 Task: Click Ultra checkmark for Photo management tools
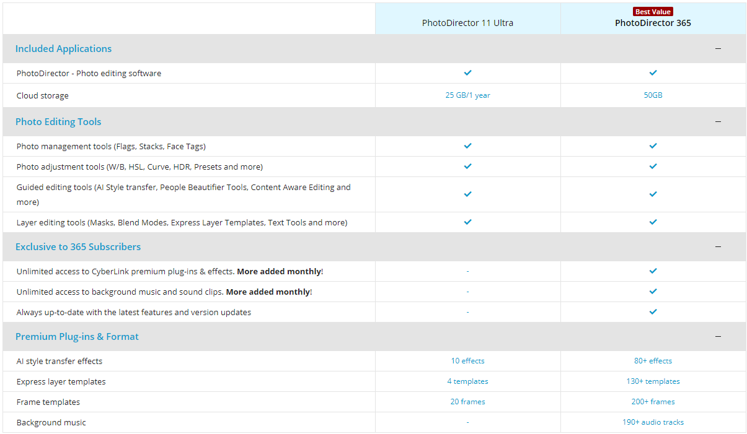tap(467, 145)
